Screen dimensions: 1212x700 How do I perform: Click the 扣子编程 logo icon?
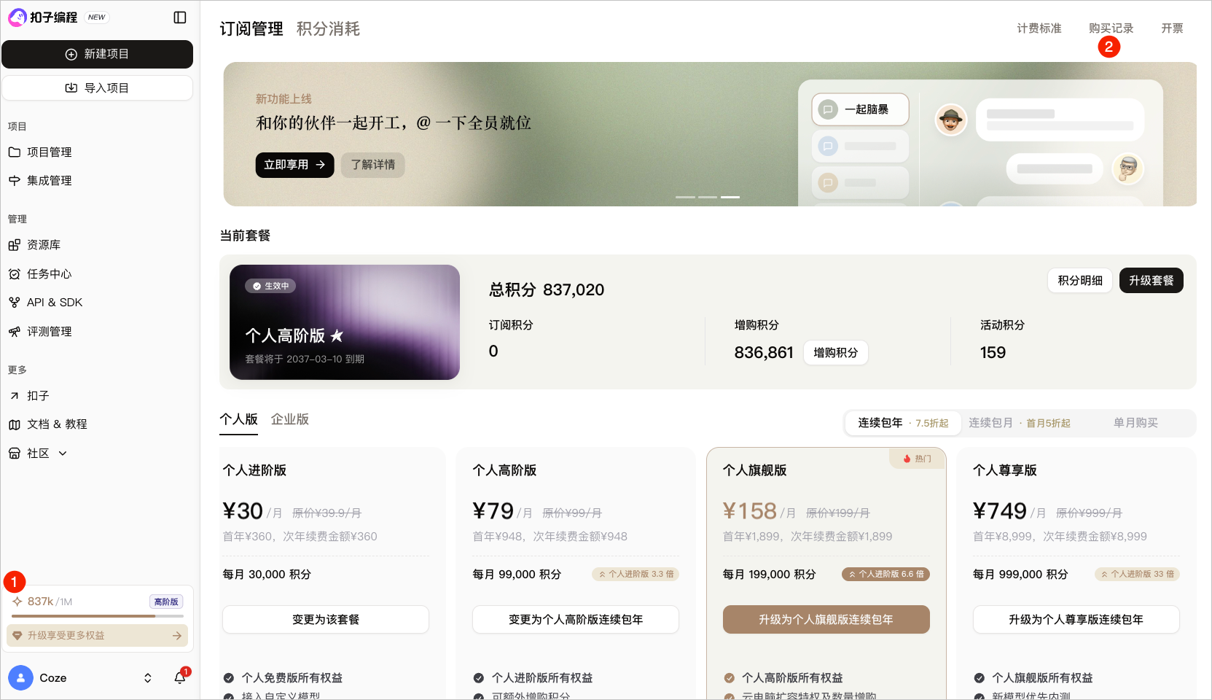tap(17, 17)
